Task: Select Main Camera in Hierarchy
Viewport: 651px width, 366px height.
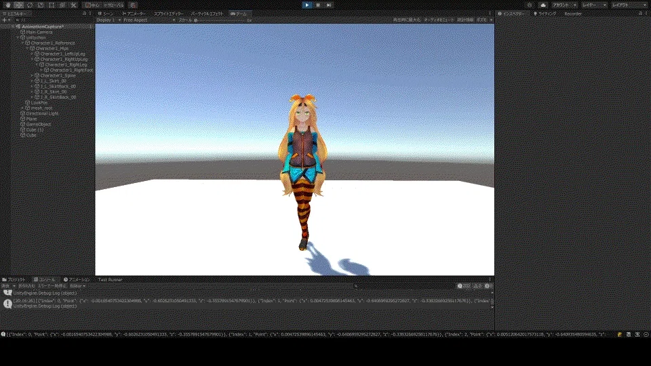Action: click(39, 32)
